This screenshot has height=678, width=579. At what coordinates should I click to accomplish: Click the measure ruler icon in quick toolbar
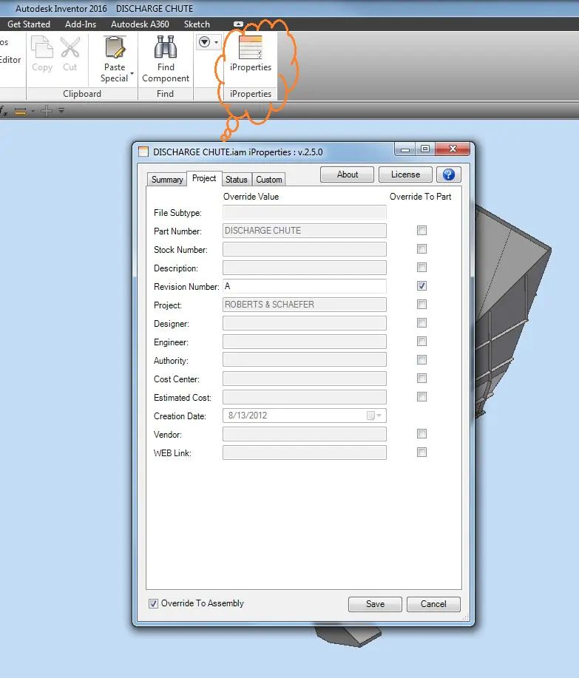[x=20, y=111]
